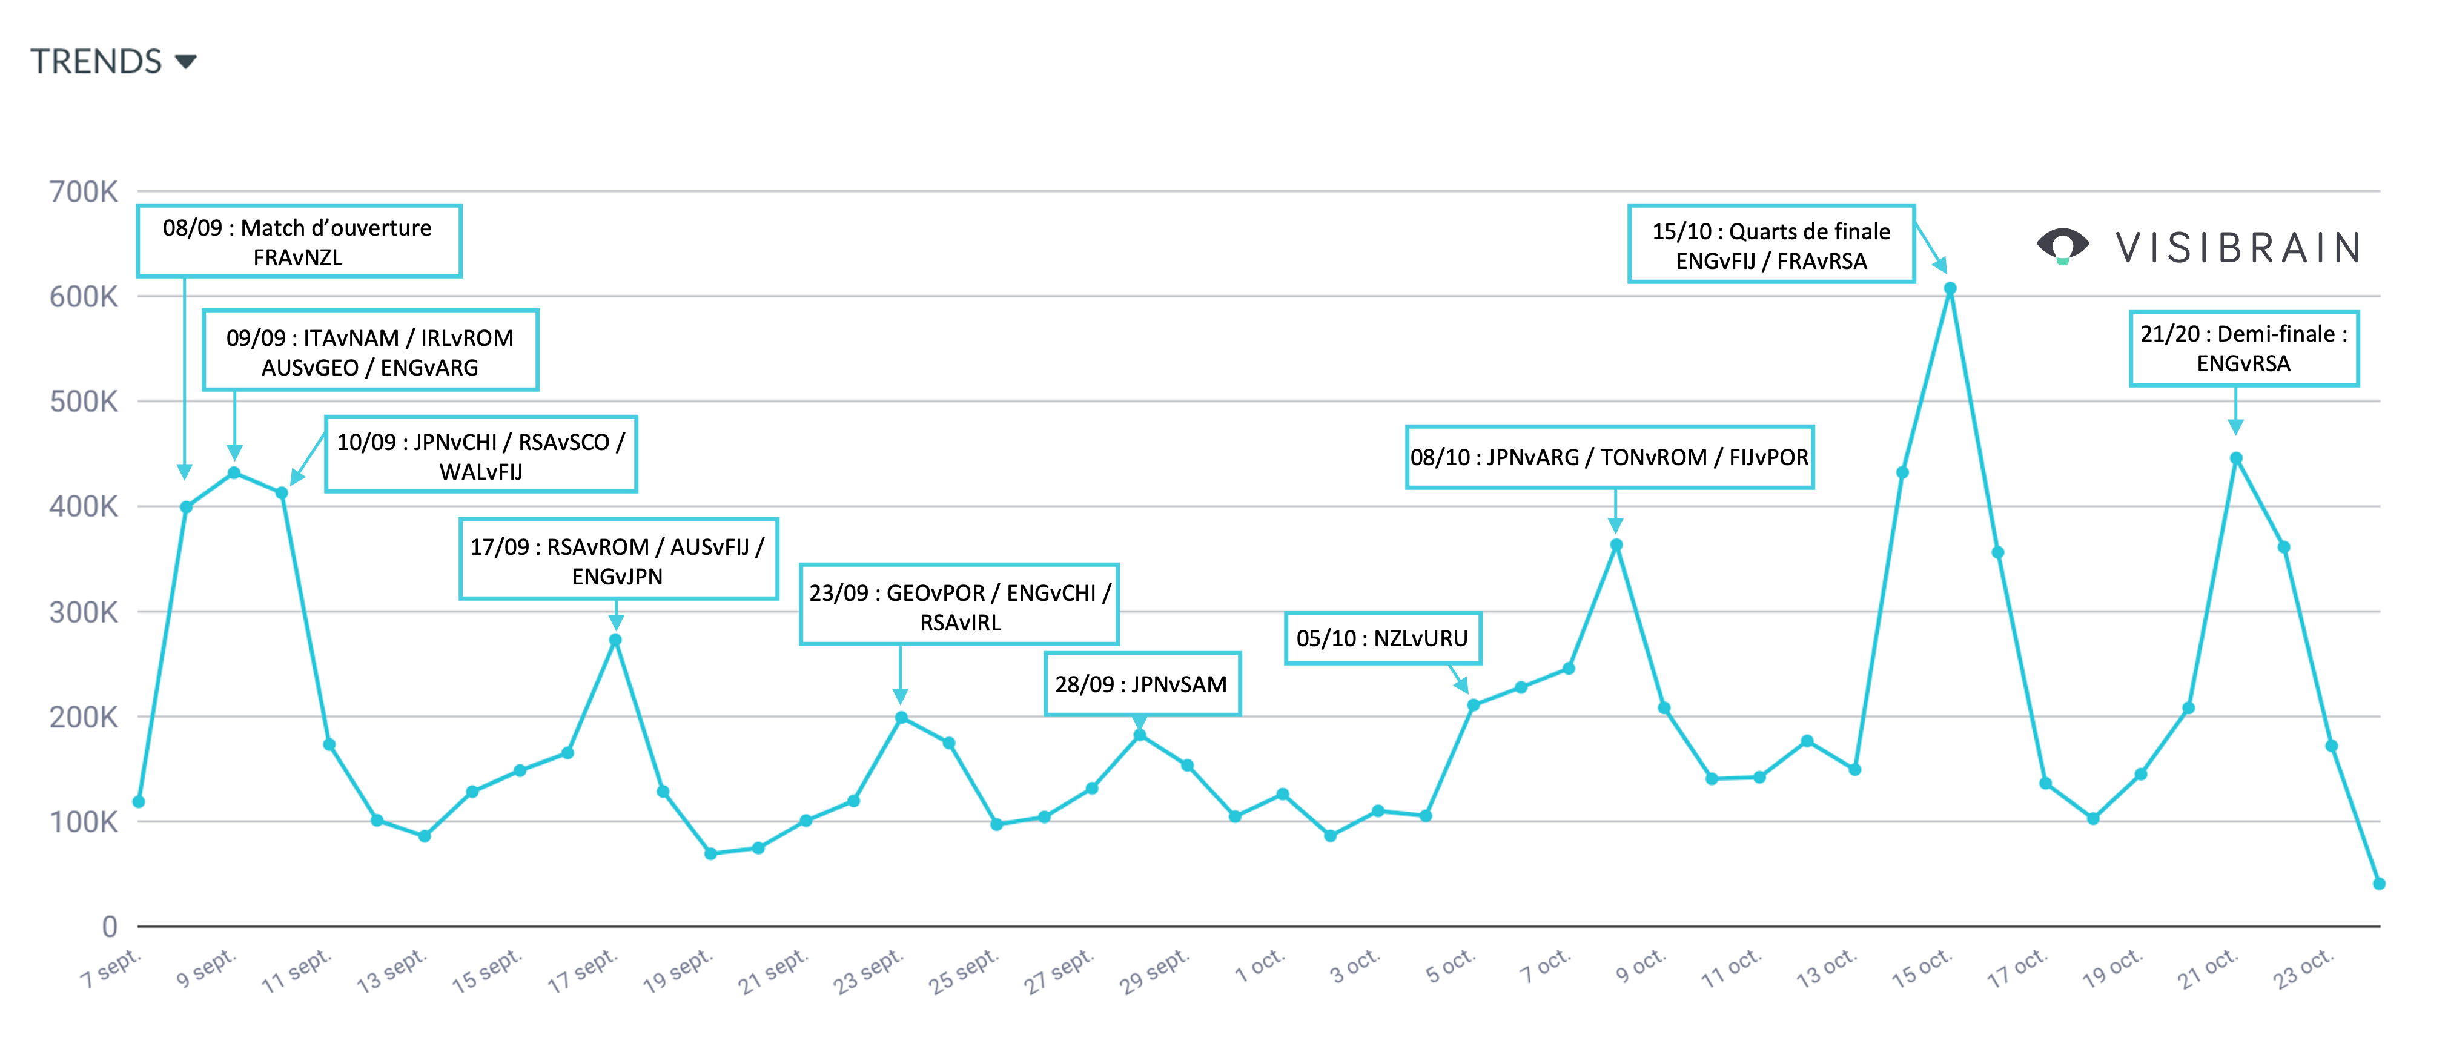
Task: Click the final low data point on the line
Action: point(2378,884)
